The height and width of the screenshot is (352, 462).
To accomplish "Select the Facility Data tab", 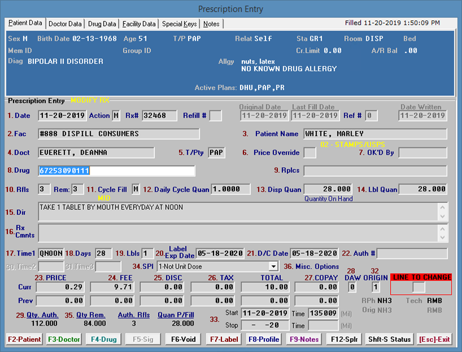I will click(139, 24).
